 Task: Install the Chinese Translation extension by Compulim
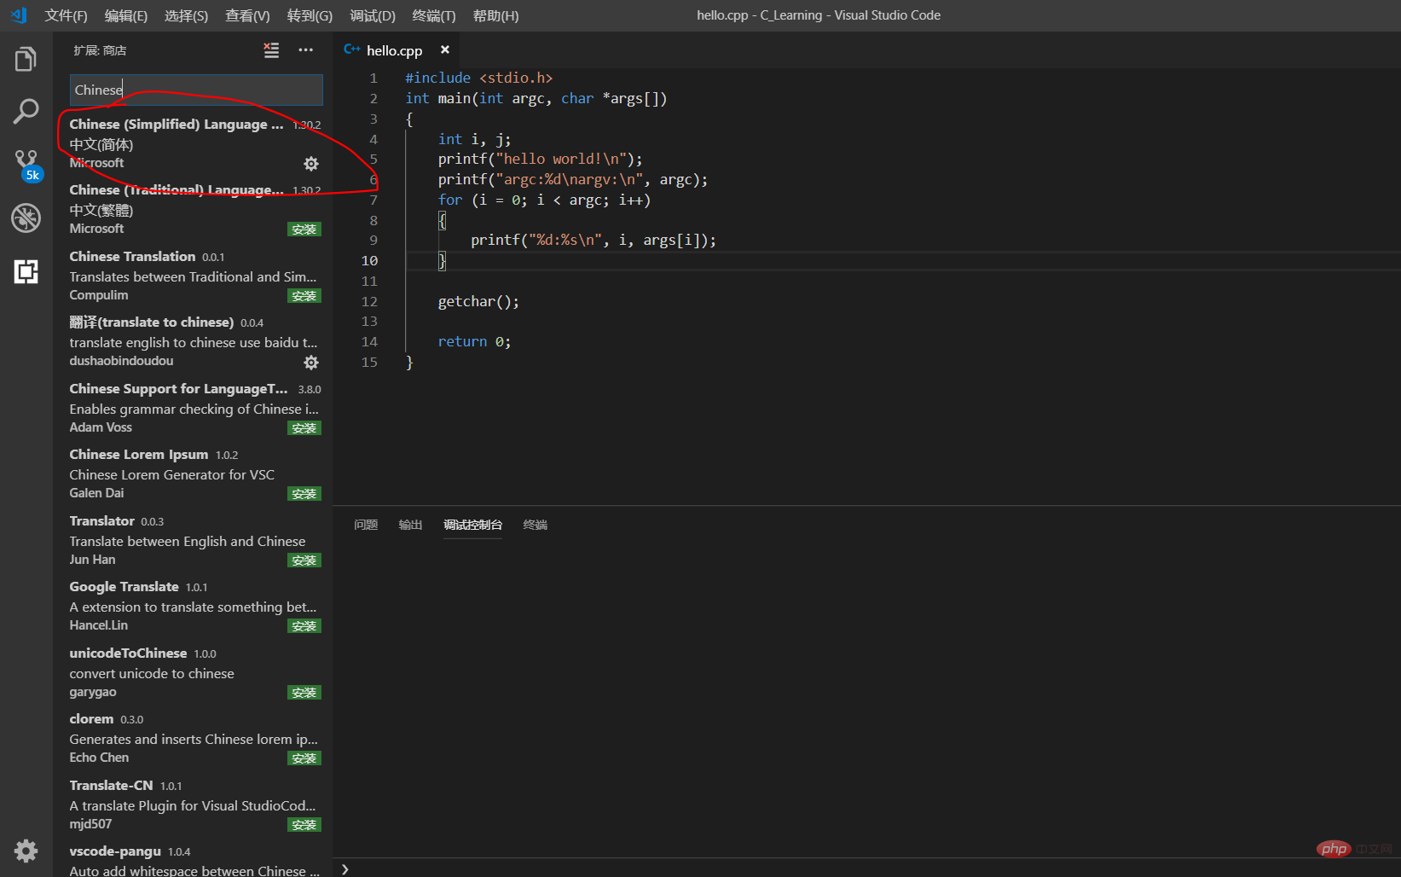[x=304, y=296]
